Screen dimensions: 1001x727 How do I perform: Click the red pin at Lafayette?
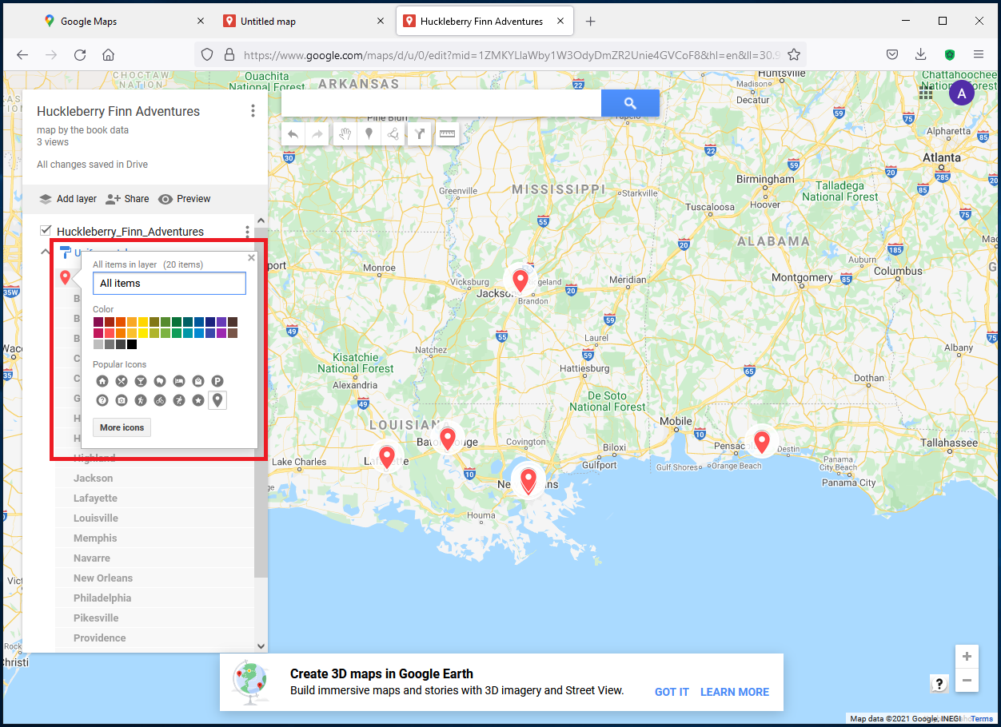click(387, 457)
